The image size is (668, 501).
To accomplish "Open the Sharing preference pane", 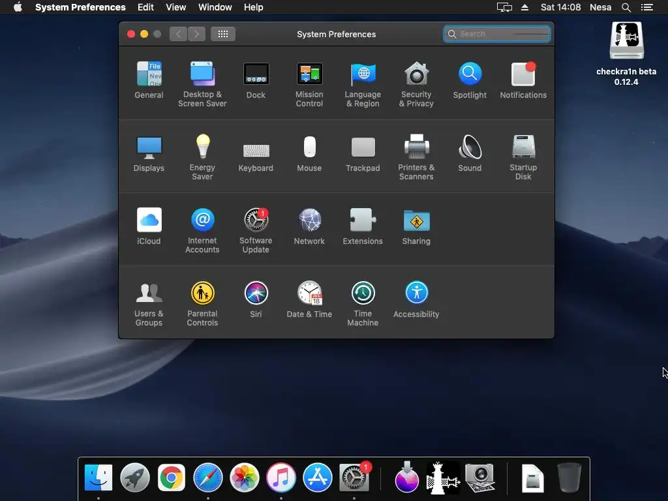I will pos(416,226).
